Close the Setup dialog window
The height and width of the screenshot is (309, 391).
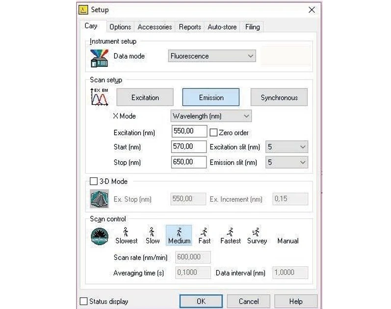(312, 10)
